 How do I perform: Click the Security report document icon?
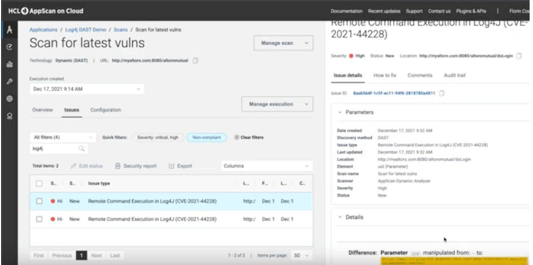pos(117,166)
